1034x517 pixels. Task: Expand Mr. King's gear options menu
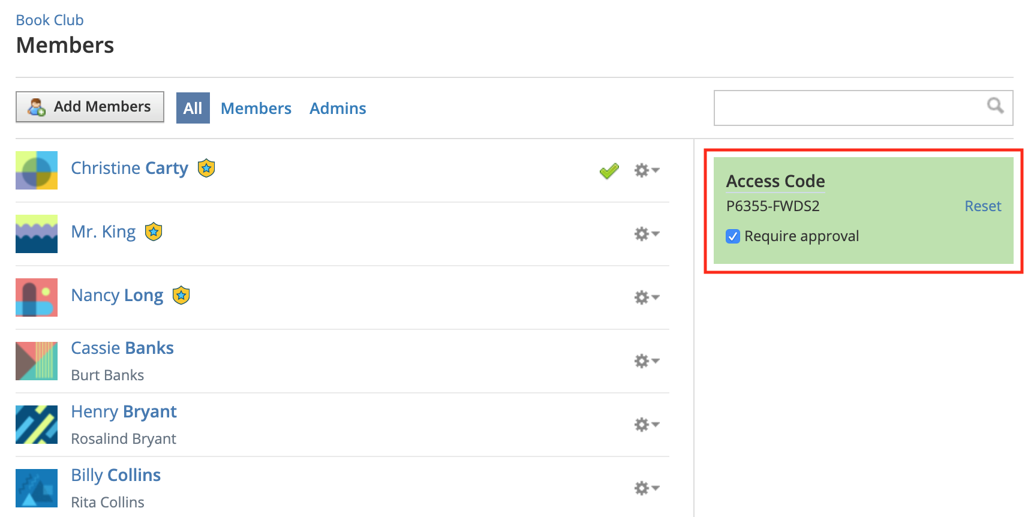647,234
